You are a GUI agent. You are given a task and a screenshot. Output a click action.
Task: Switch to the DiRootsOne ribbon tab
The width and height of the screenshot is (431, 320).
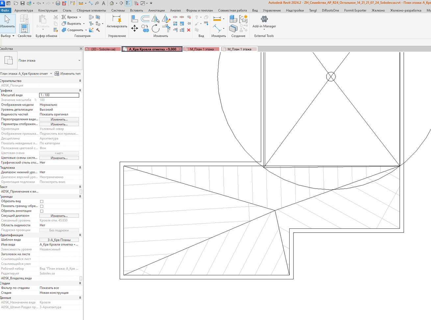tap(330, 11)
